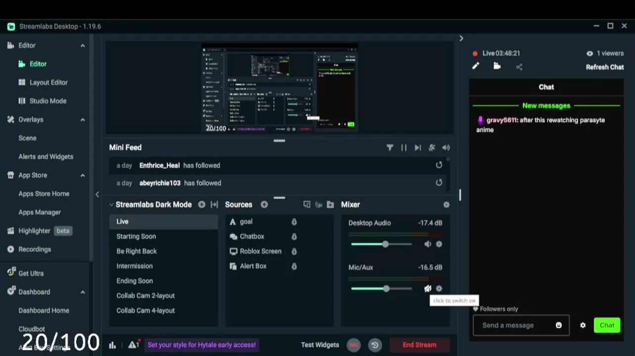Open Dashboard Home
This screenshot has height=356, width=635.
[44, 311]
